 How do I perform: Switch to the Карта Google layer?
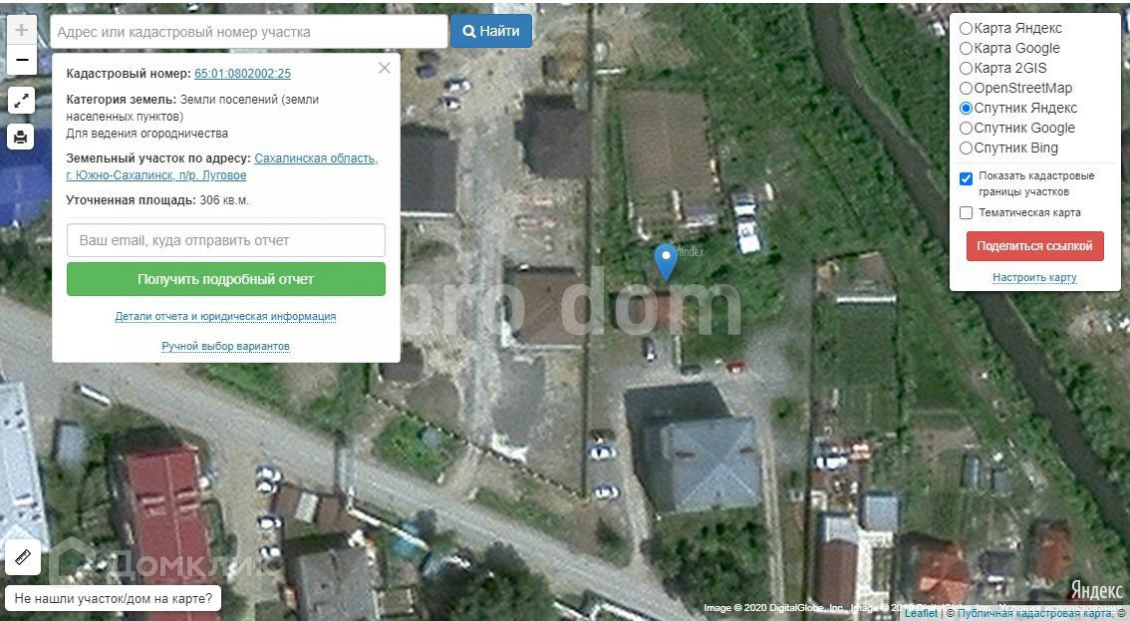coord(966,49)
